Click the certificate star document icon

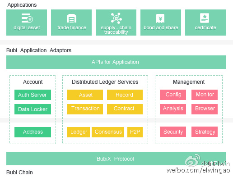point(205,18)
